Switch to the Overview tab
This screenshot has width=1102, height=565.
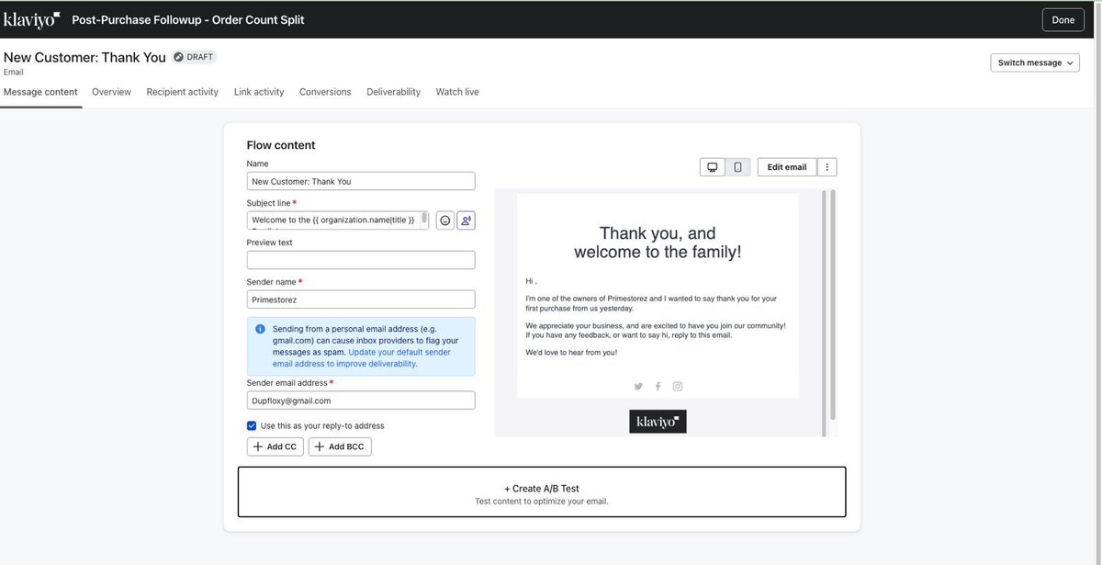point(111,92)
